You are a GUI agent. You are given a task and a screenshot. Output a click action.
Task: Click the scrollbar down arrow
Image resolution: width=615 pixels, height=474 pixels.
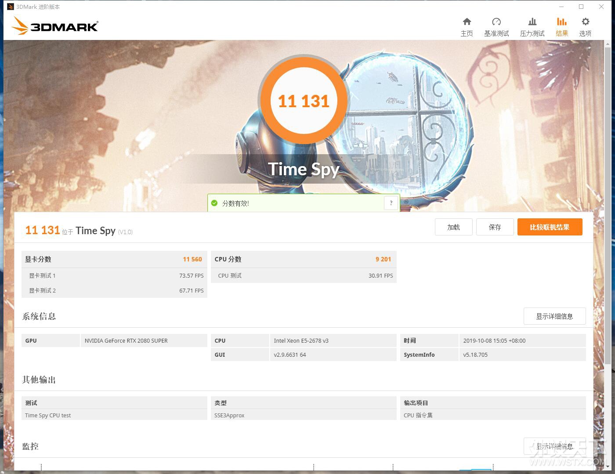point(608,467)
